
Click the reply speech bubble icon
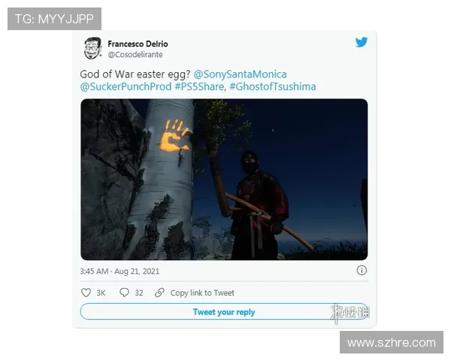tap(124, 293)
